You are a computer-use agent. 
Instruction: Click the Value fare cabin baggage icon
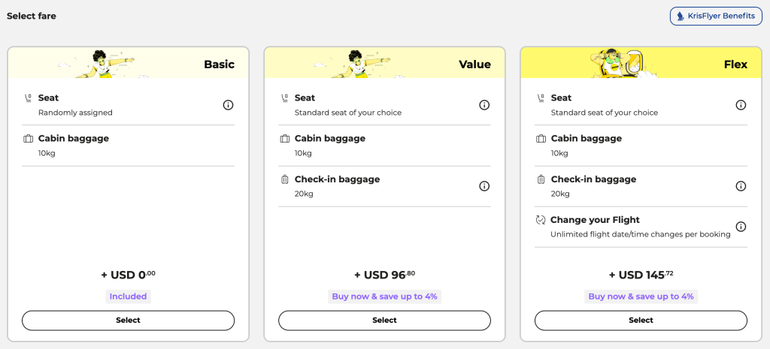[285, 139]
